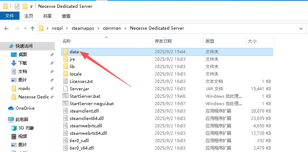Image resolution: width=308 pixels, height=152 pixels.
Task: Switch to the 查看 ribbon tab
Action: (66, 16)
